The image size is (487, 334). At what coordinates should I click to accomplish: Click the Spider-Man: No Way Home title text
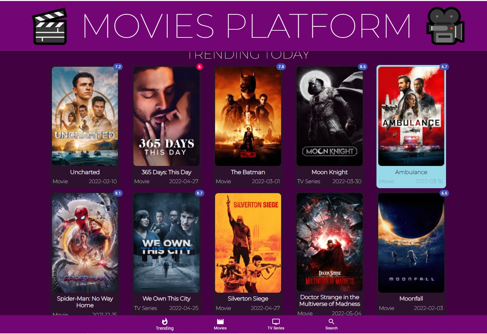point(85,302)
